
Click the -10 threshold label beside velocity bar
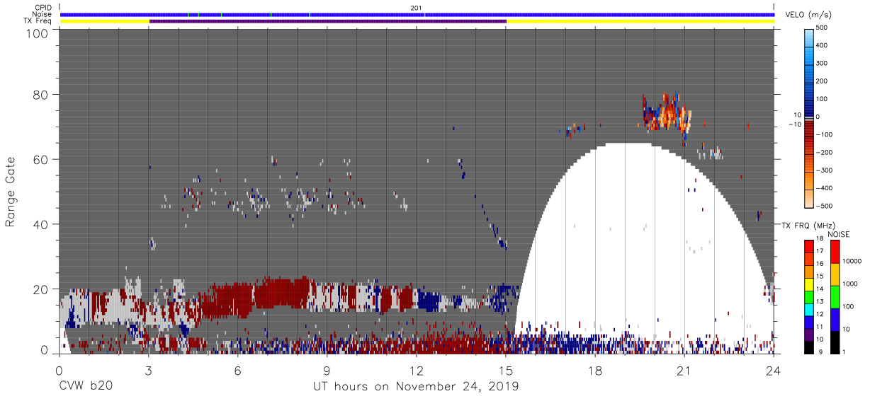794,124
